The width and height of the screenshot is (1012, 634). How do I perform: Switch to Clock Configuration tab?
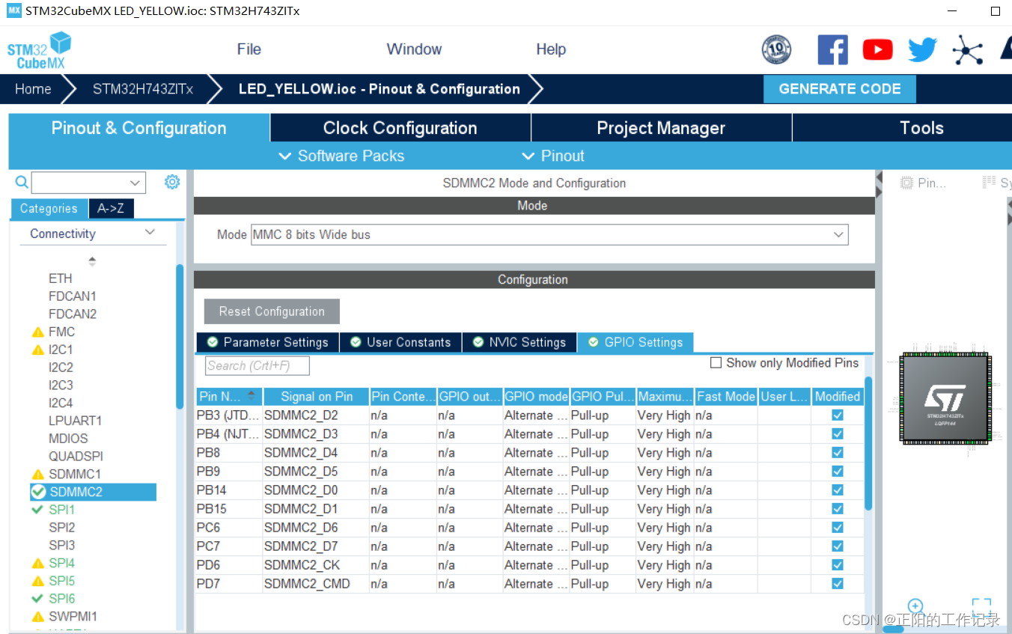coord(400,128)
